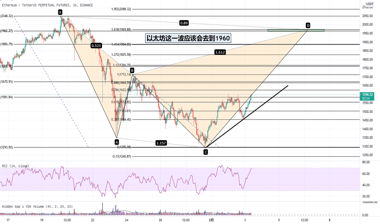Click the 1(1712.14) Fibonacci level label
This screenshot has height=224, width=380.
[124, 75]
